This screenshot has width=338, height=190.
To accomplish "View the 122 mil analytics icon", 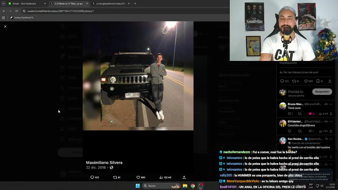I will (x=165, y=177).
